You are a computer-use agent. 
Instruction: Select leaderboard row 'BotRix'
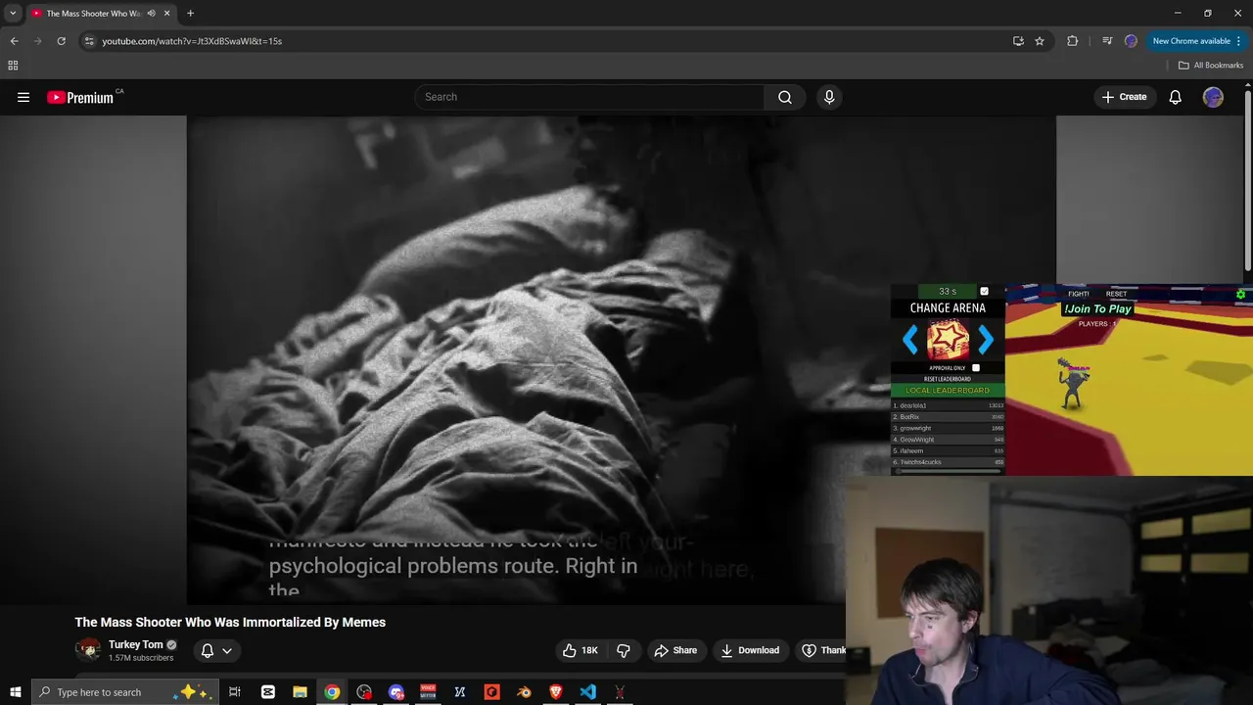[948, 417]
